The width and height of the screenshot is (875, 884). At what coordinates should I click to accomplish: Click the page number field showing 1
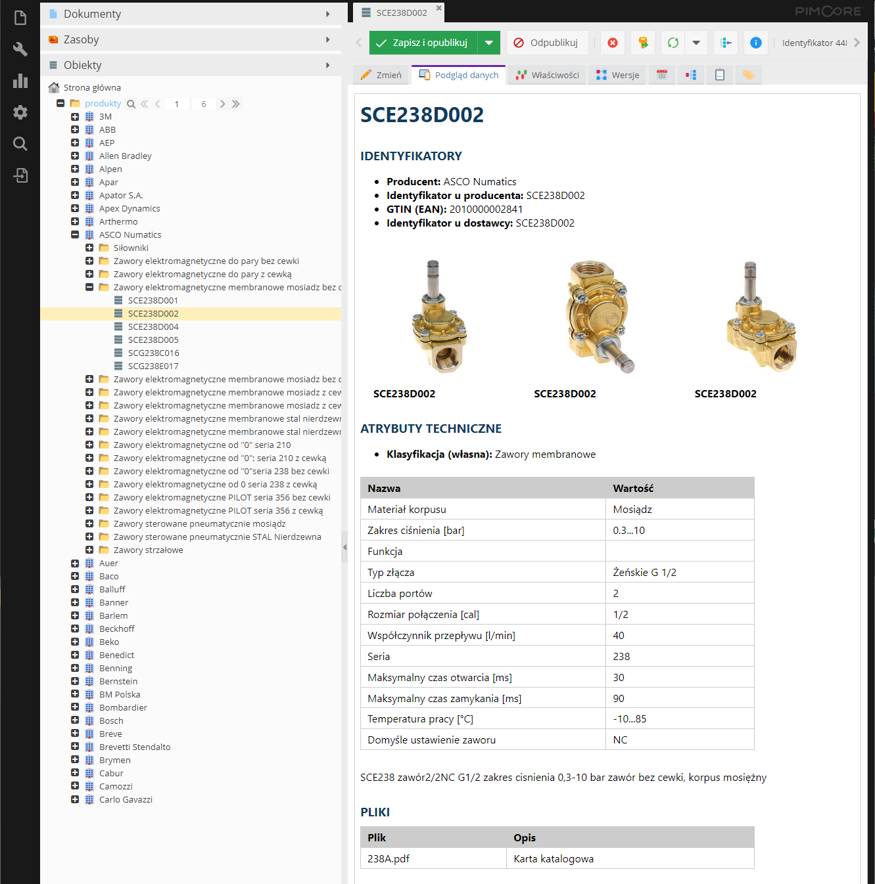(x=176, y=104)
